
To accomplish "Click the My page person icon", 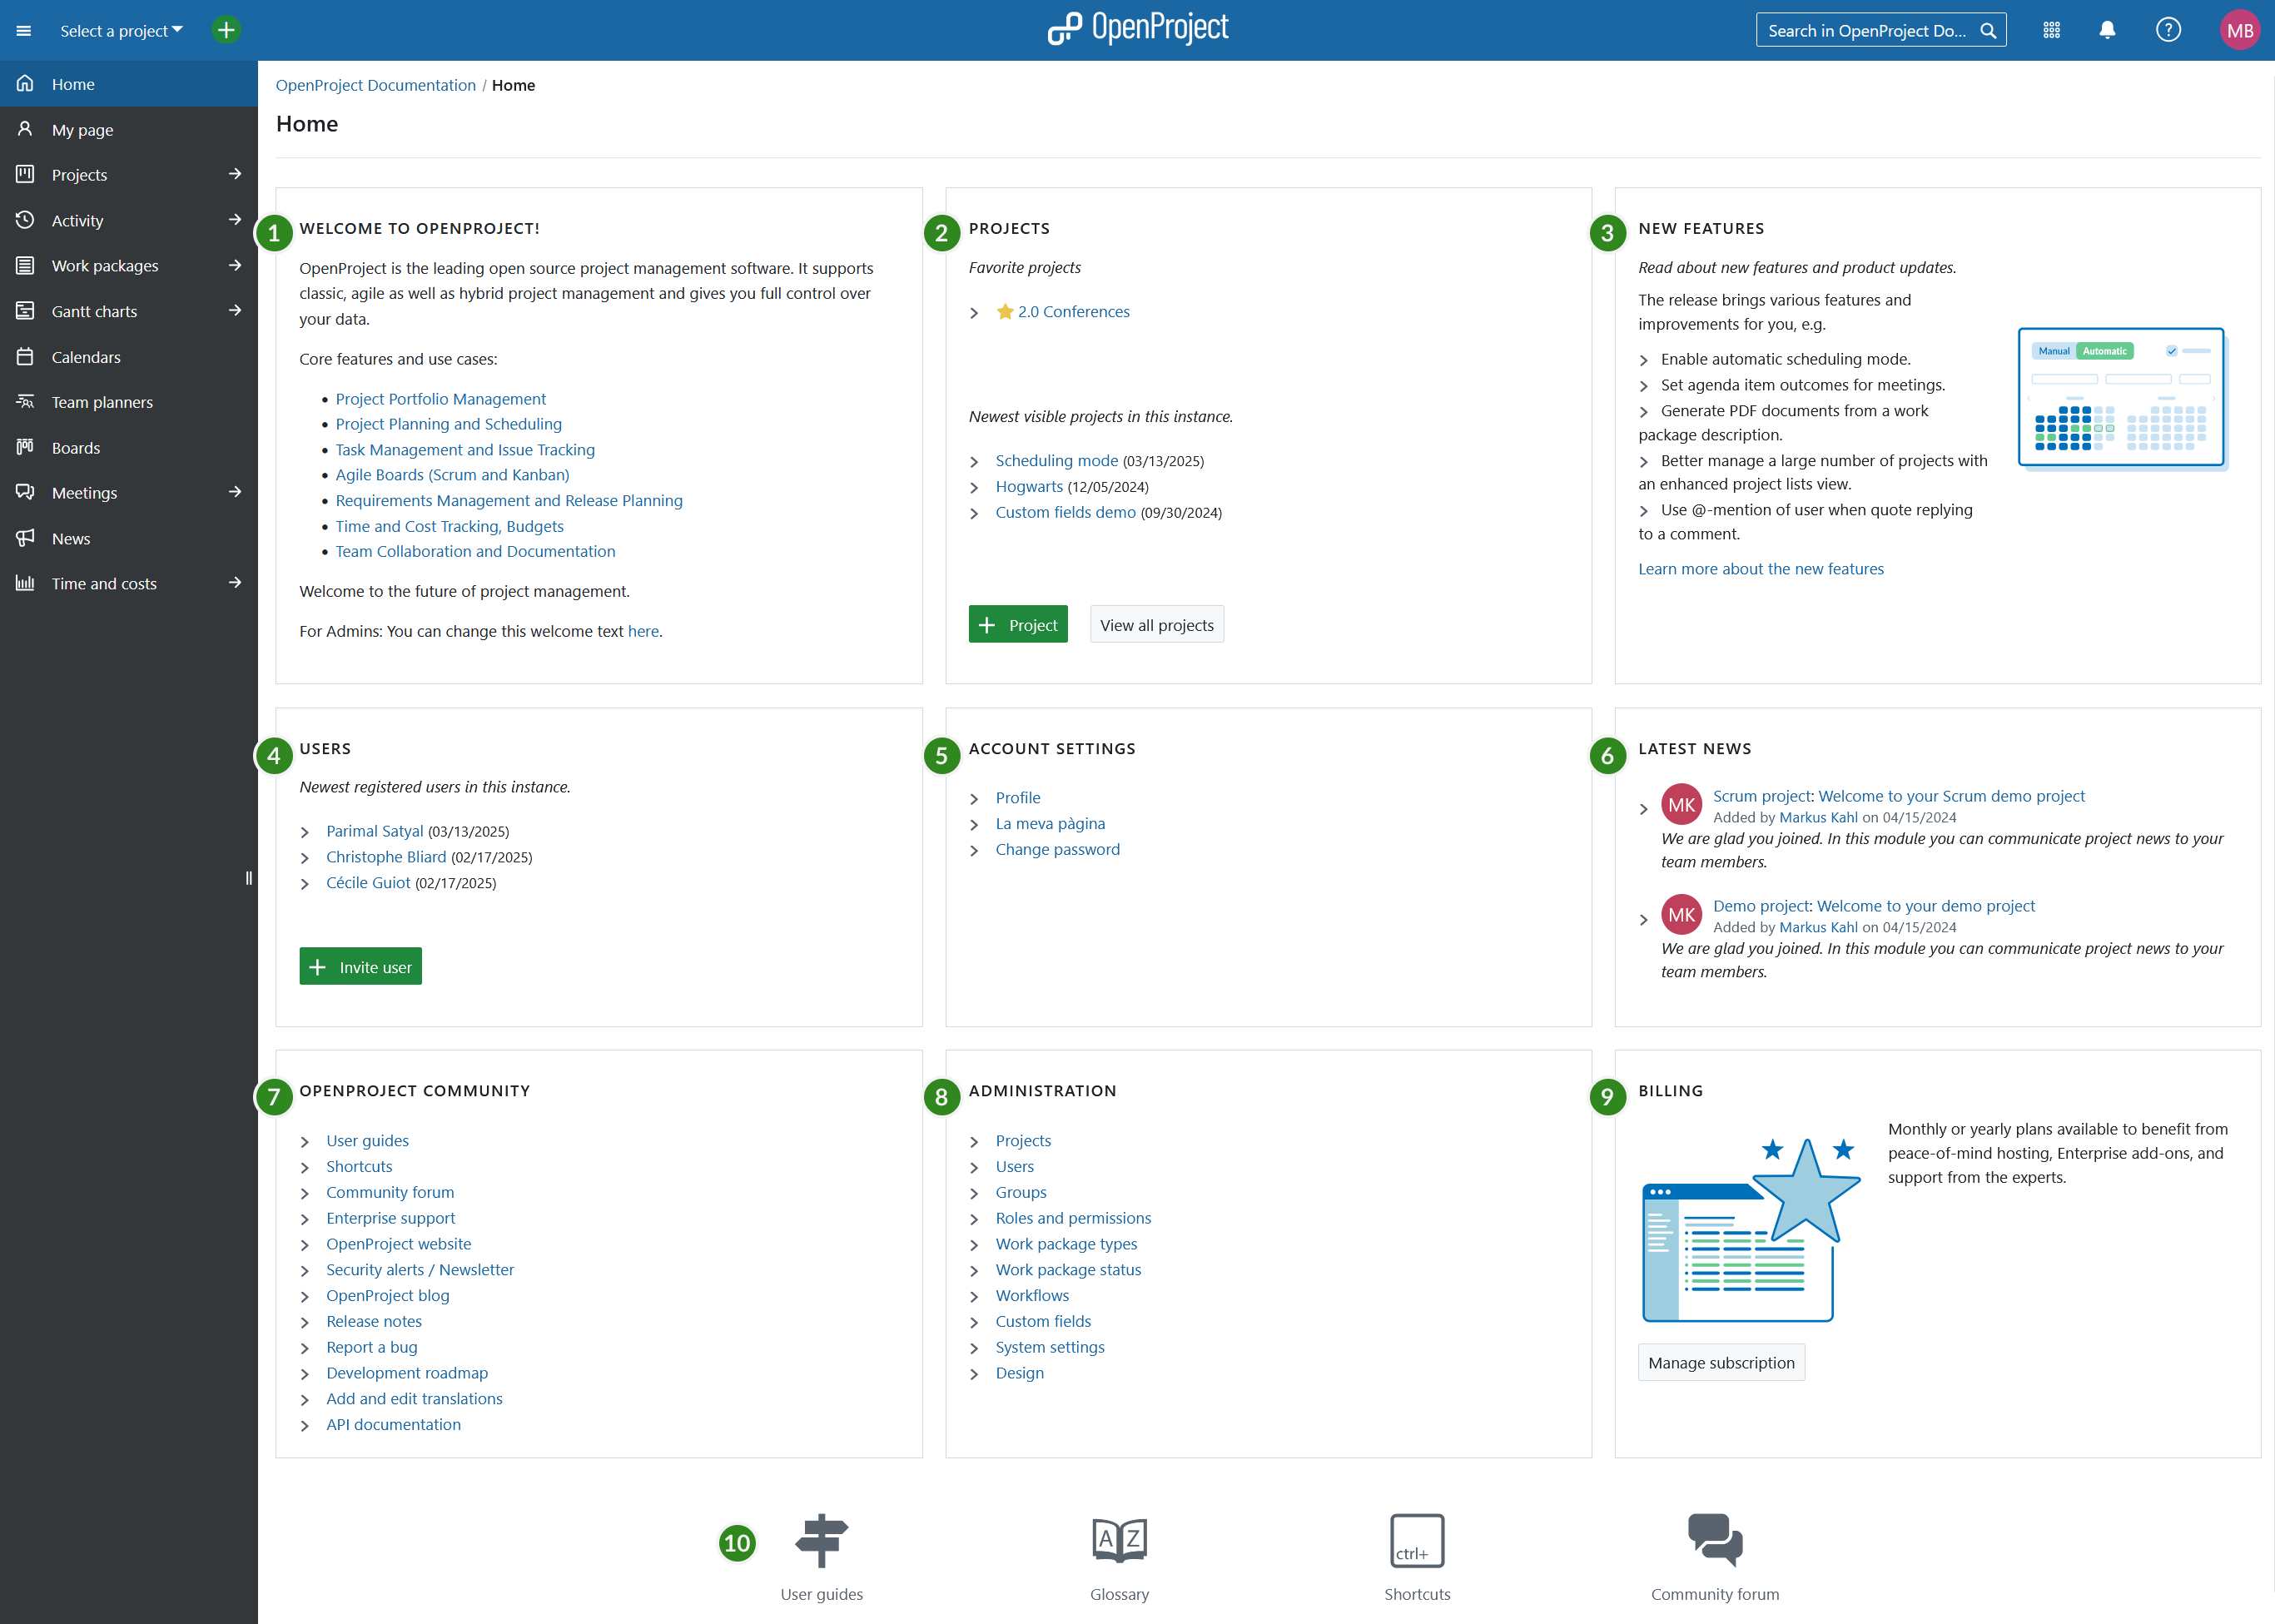I will [25, 129].
